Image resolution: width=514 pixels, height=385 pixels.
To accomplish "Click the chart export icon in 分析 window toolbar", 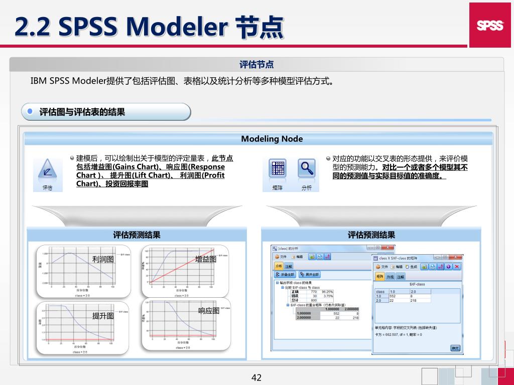I will (327, 257).
